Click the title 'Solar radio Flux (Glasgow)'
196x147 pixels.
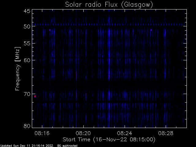pyautogui.click(x=109, y=5)
